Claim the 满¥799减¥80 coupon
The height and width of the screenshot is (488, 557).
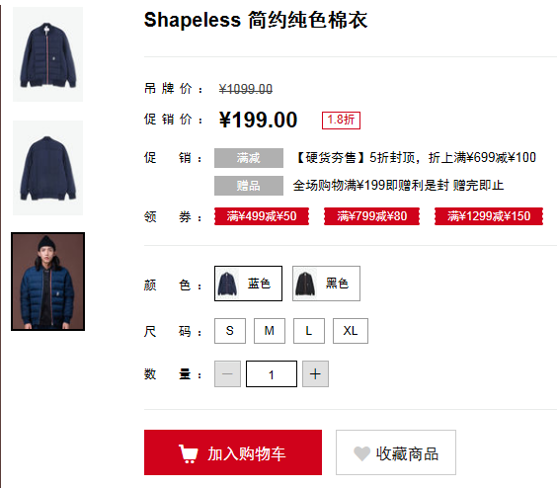coord(371,216)
